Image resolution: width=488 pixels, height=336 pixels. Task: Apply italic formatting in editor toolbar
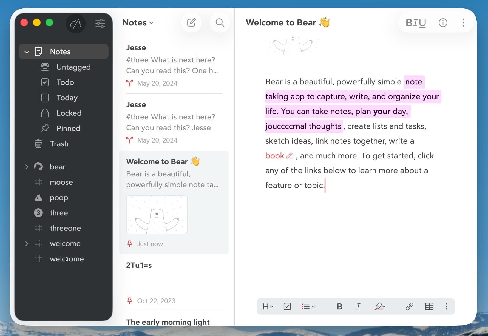click(x=358, y=306)
